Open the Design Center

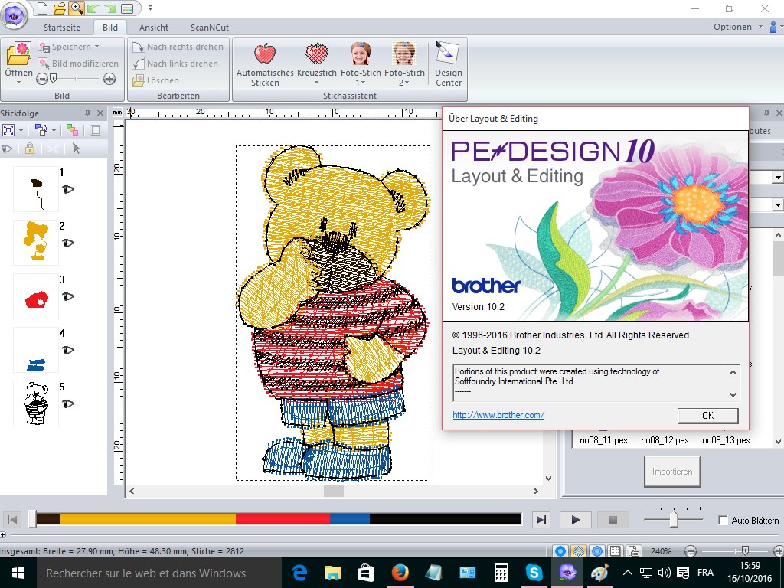pos(448,64)
